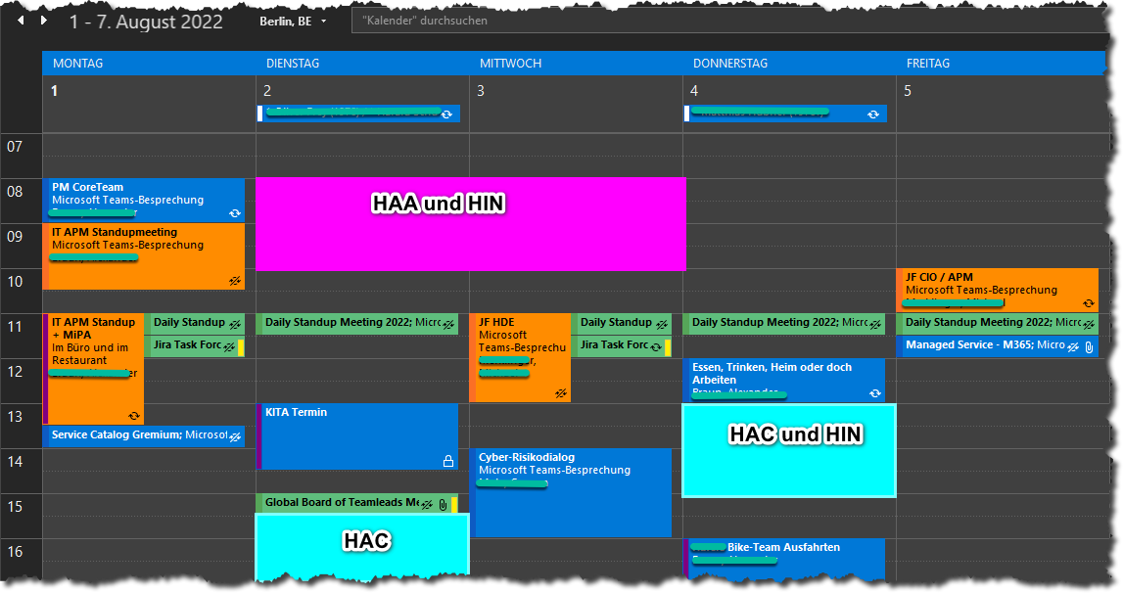This screenshot has width=1123, height=593.
Task: Select the Global Board of Teamleads appointment
Action: coord(357,504)
